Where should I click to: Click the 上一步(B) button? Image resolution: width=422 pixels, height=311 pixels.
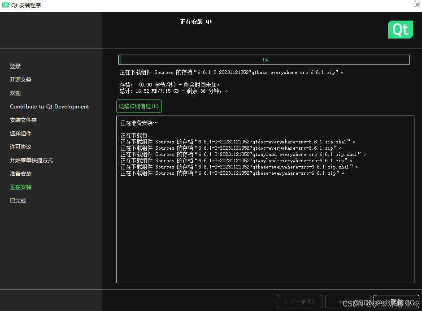tap(299, 302)
